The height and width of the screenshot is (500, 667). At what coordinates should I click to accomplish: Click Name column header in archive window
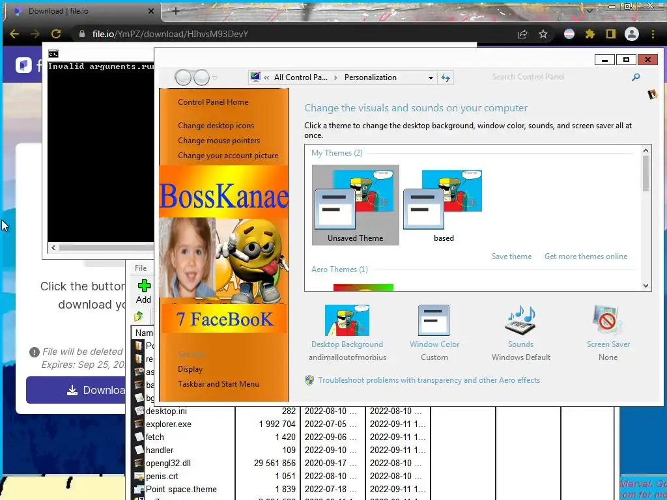coord(144,333)
